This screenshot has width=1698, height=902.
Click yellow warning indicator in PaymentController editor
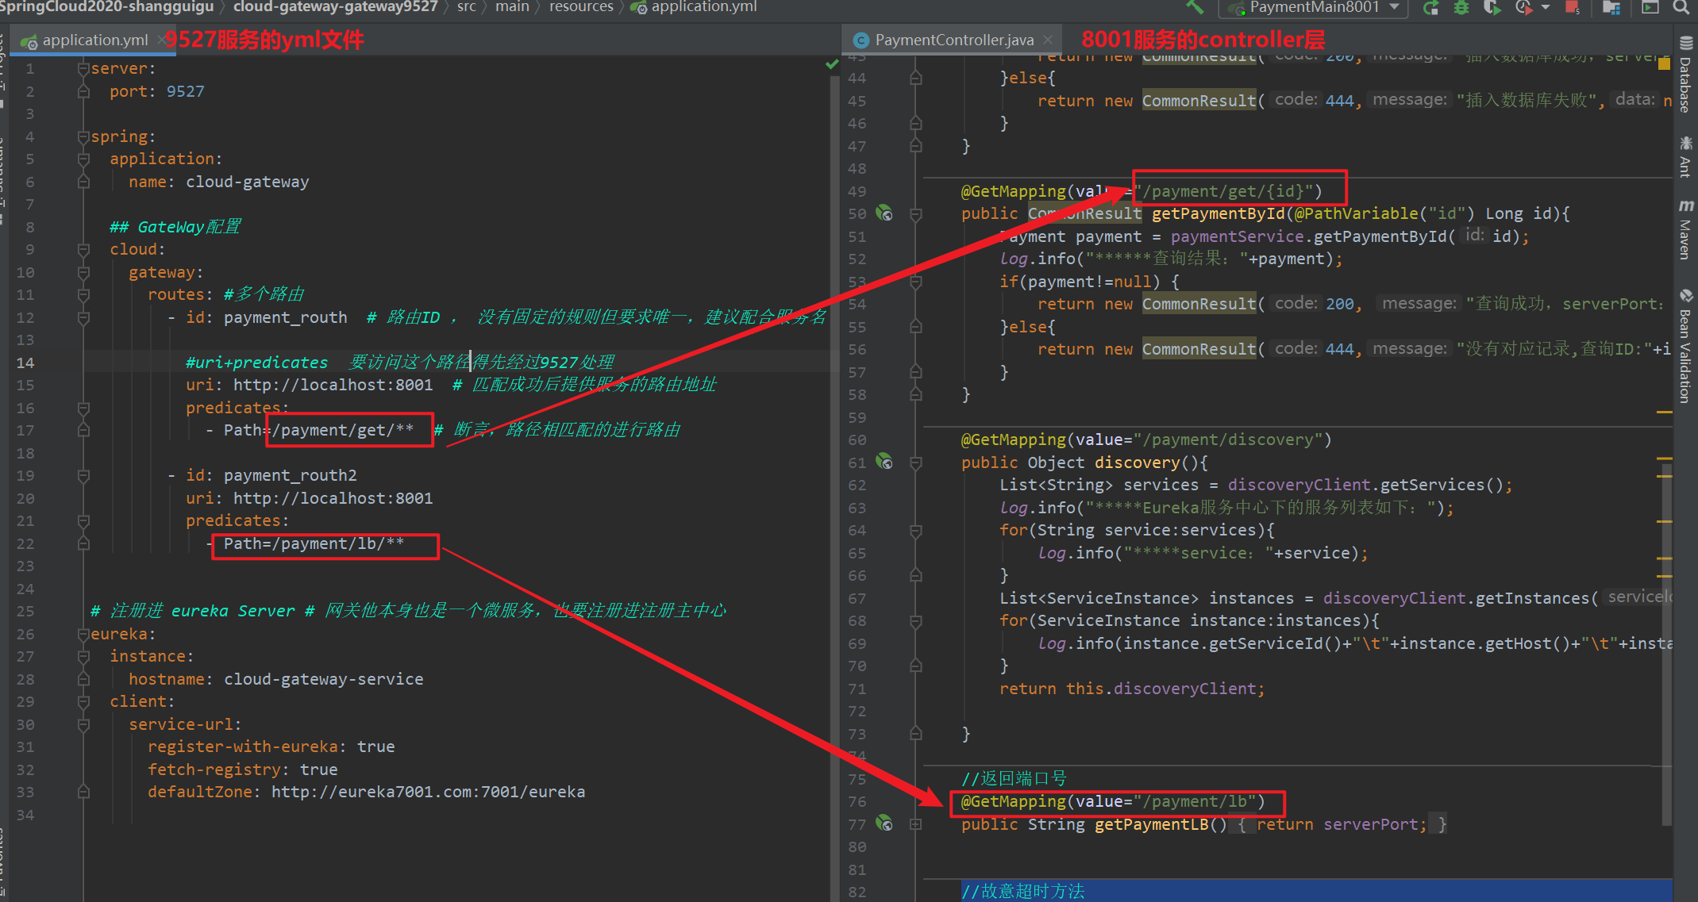tap(1665, 64)
